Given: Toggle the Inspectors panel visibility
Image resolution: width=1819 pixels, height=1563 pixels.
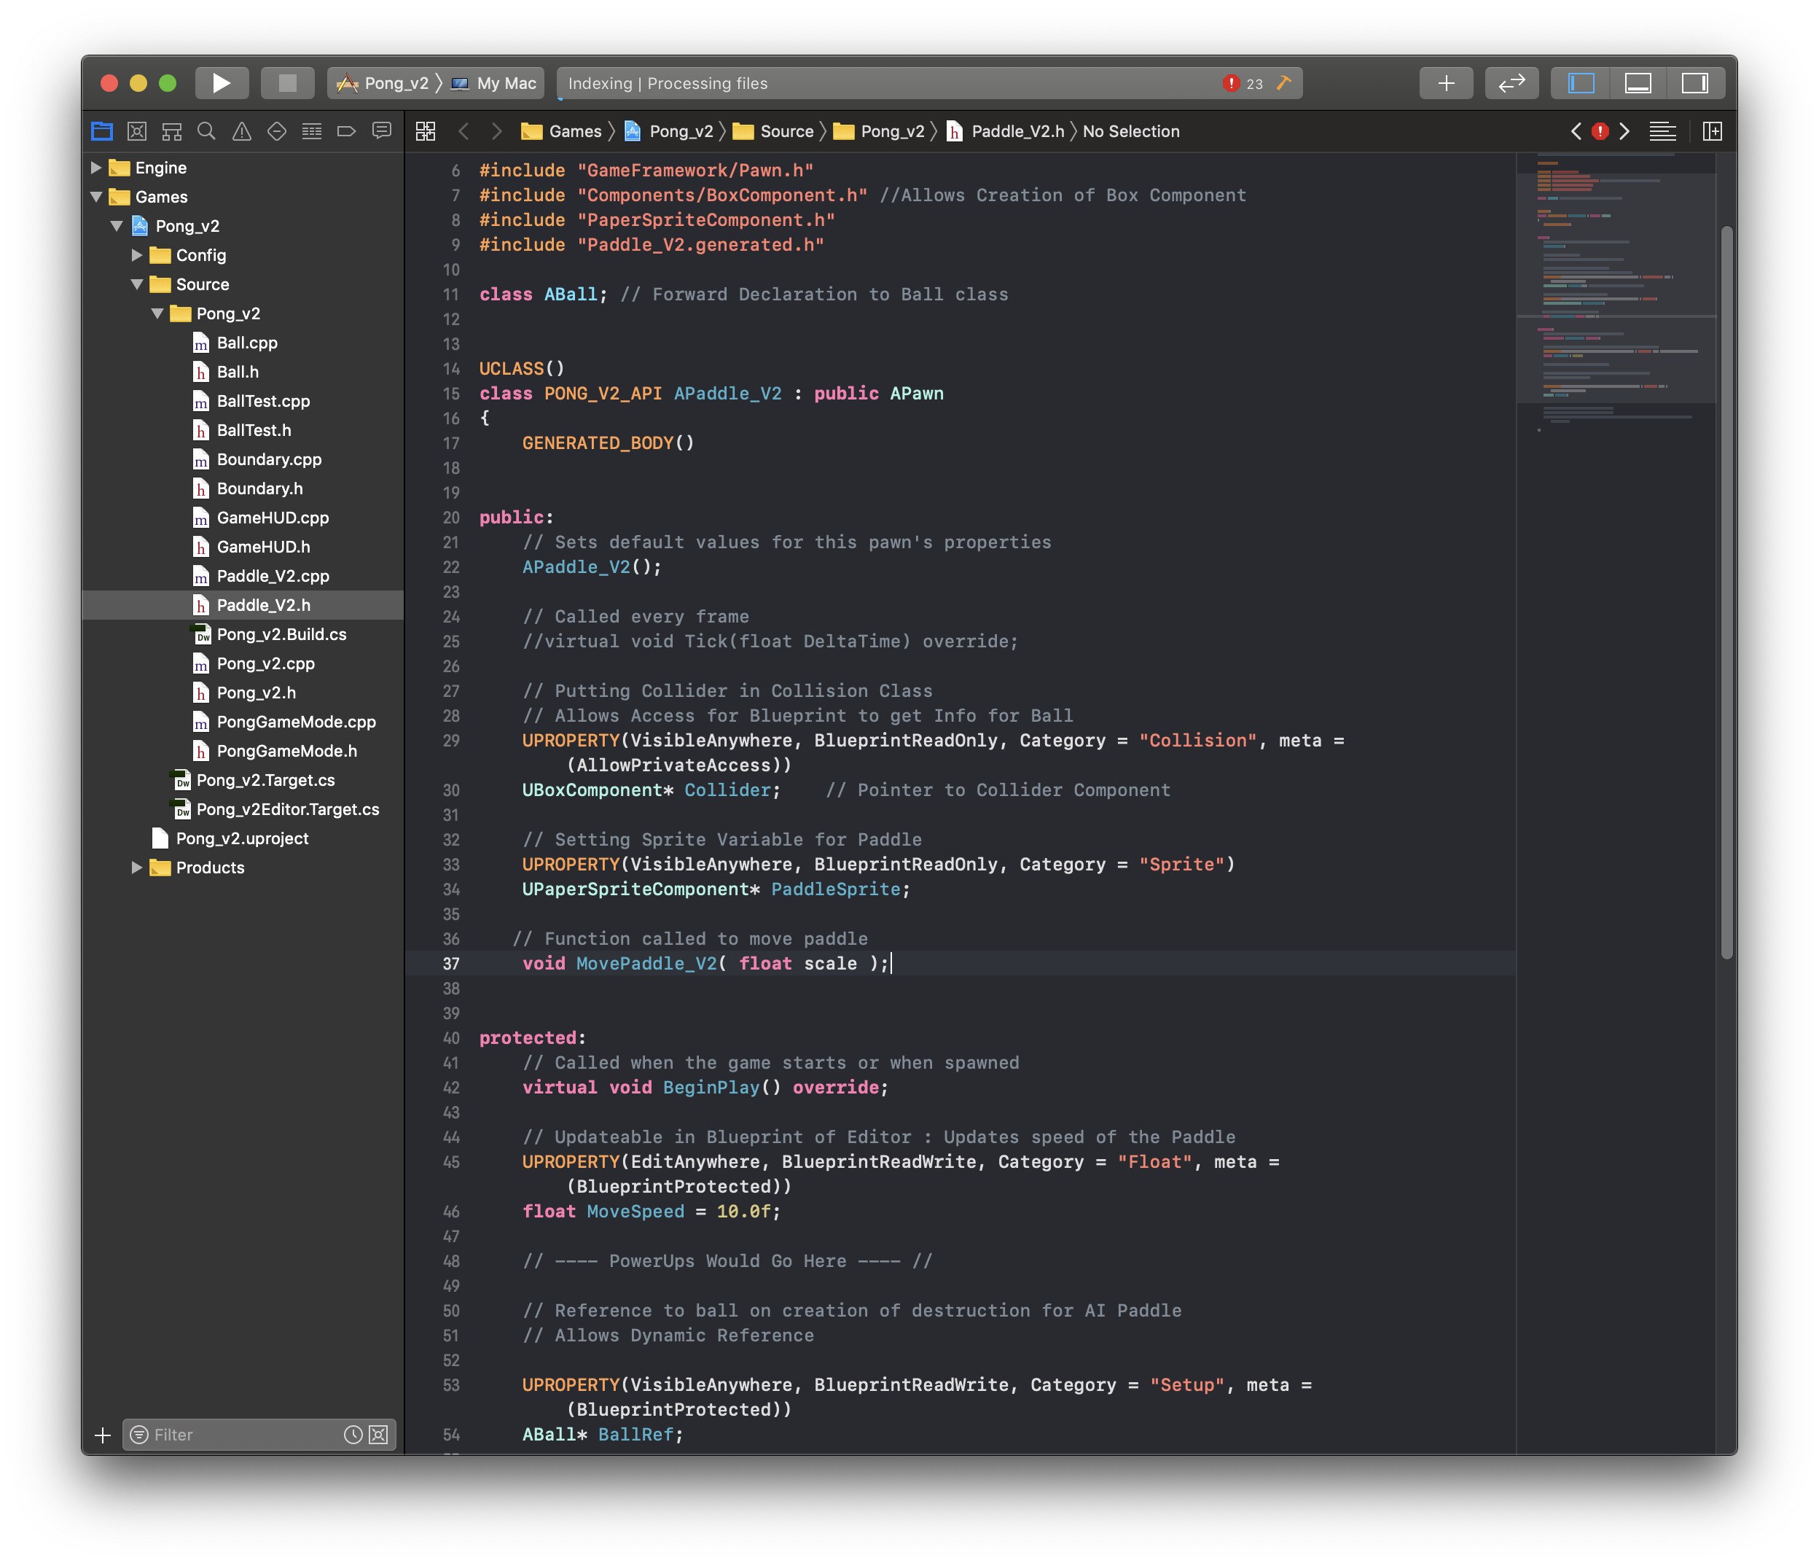Looking at the screenshot, I should pos(1694,83).
